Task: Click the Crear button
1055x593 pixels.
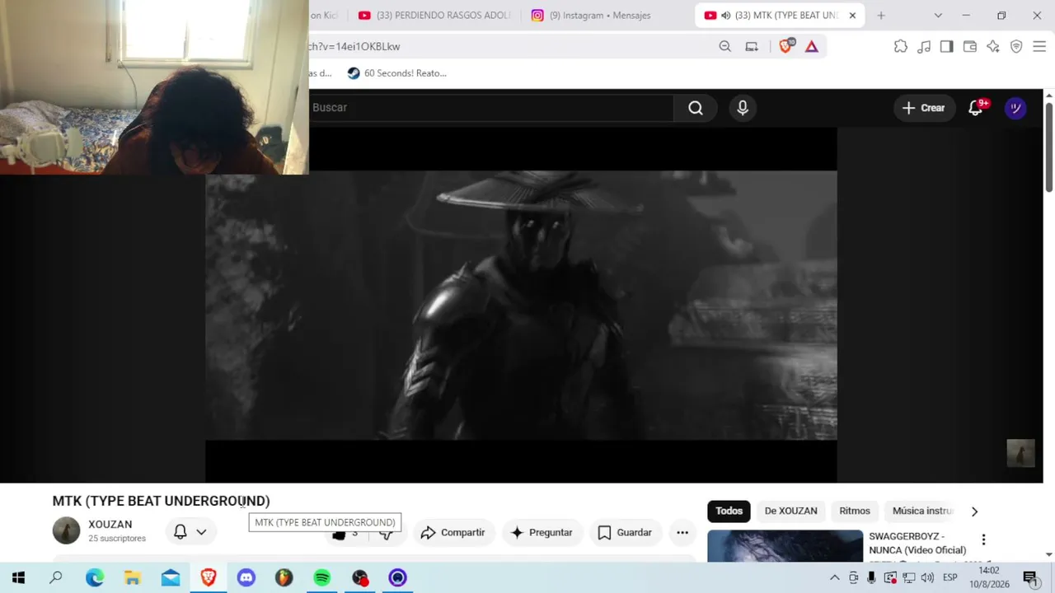Action: click(924, 108)
